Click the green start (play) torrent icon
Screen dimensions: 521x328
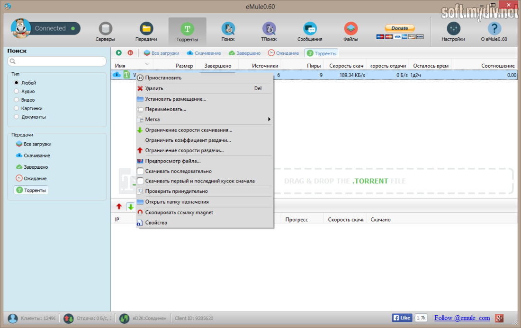[x=118, y=53]
